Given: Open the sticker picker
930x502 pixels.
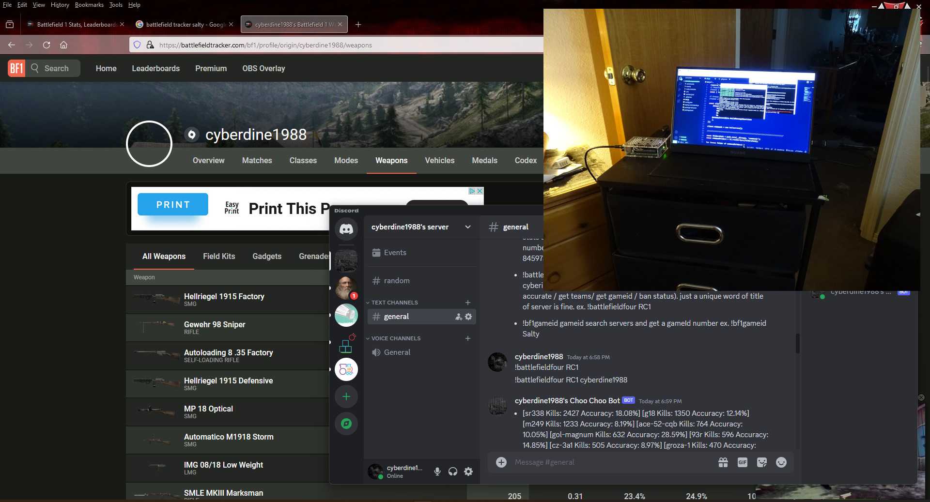Looking at the screenshot, I should [x=761, y=462].
